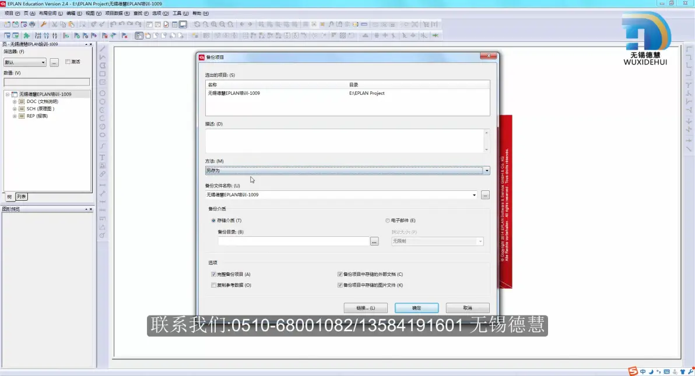The height and width of the screenshot is (376, 695).
Task: Click the Print icon in the main toolbar
Action: coord(32,24)
